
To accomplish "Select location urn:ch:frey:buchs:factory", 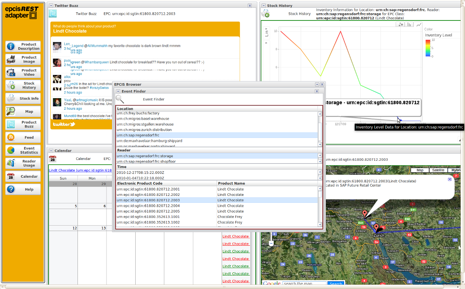I will coord(217,113).
